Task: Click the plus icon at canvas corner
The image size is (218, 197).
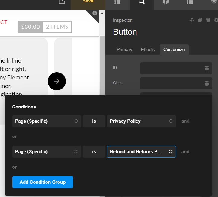Action: click(x=95, y=13)
